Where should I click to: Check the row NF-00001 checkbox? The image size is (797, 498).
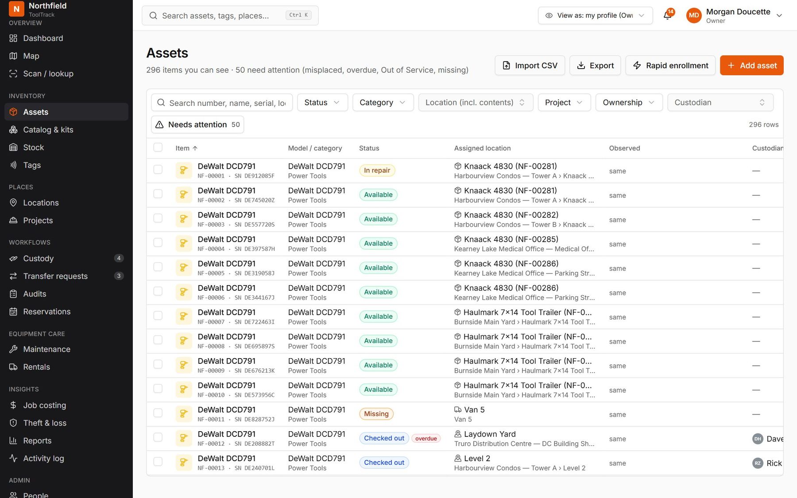(x=158, y=170)
